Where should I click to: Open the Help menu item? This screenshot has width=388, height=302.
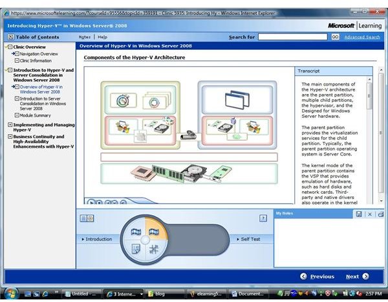[102, 37]
